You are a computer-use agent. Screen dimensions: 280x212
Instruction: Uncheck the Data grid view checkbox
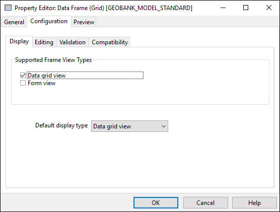point(23,76)
